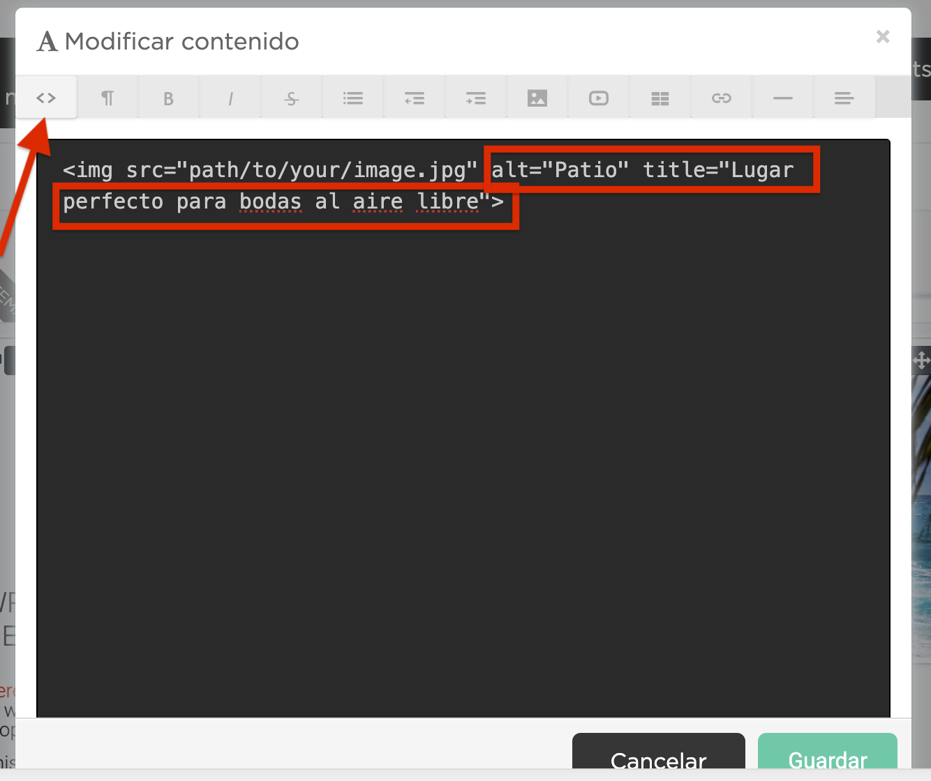Apply strikethrough formatting
Screen dimensions: 931x781
291,97
